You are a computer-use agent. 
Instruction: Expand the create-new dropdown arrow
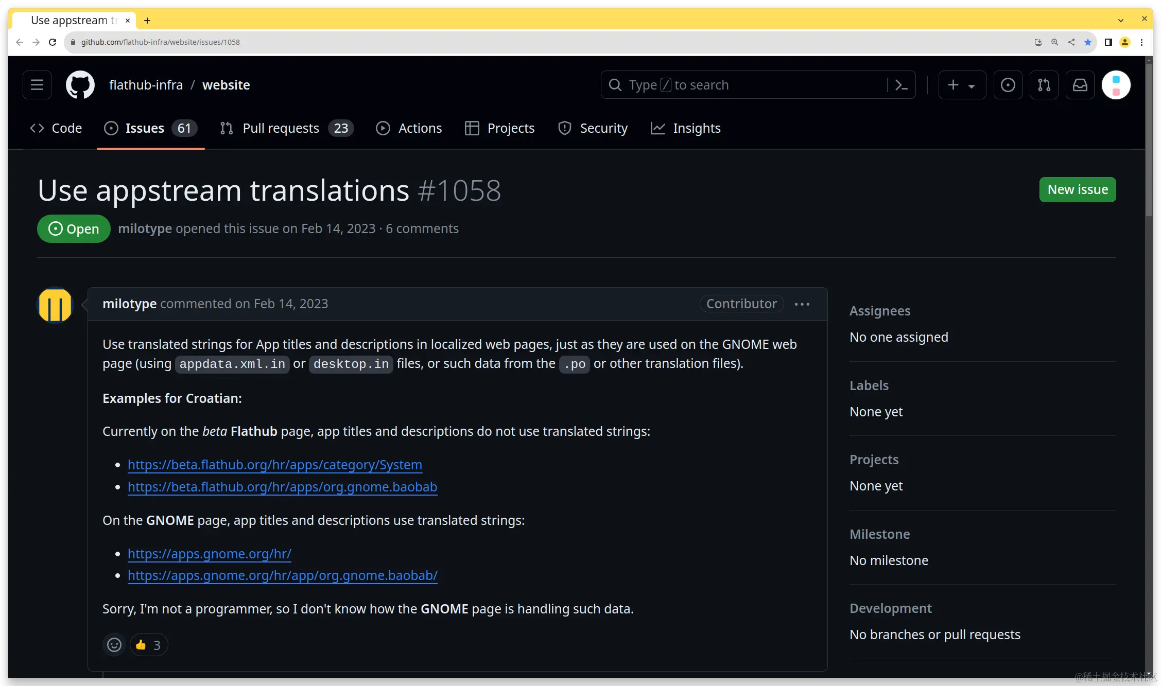pyautogui.click(x=972, y=86)
